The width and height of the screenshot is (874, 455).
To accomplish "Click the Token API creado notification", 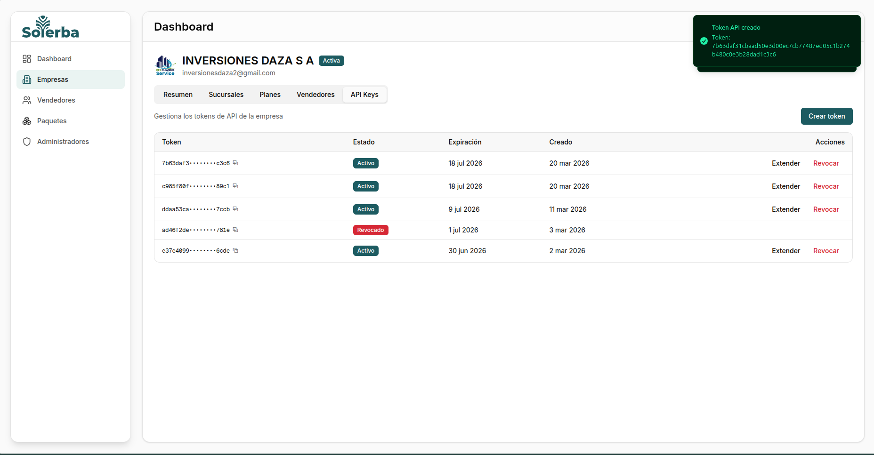I will coord(777,41).
